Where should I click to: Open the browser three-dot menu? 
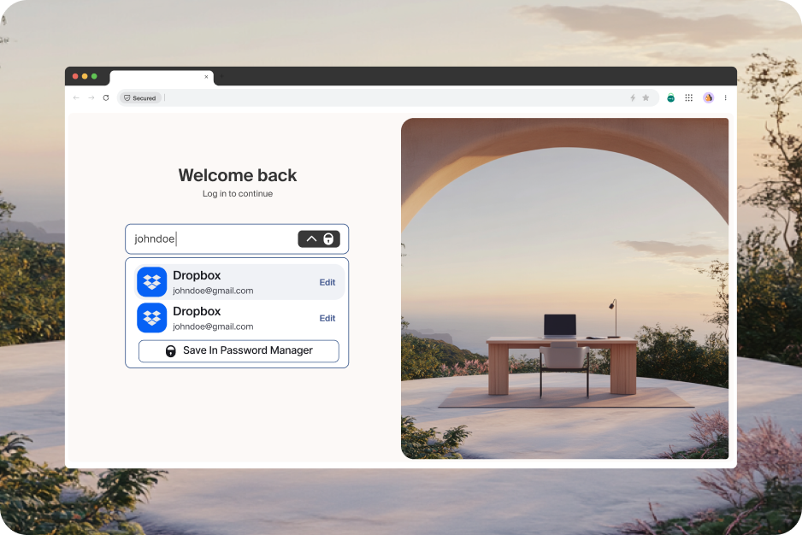pos(725,97)
